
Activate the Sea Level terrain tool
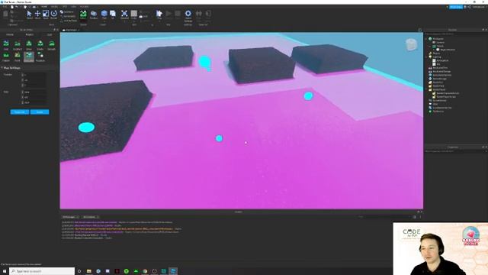click(x=29, y=57)
